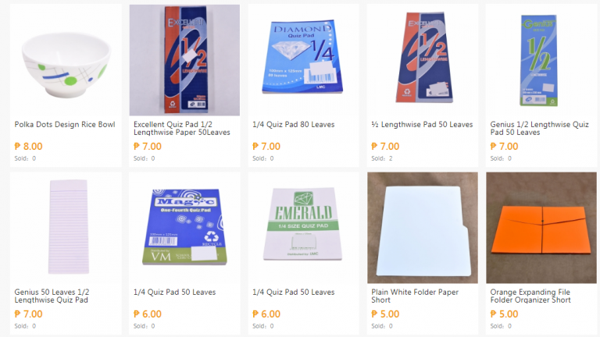This screenshot has width=600, height=337.
Task: Click Excellent Quiz Pad 1/2 Lengthwise Paper title
Action: 182,129
